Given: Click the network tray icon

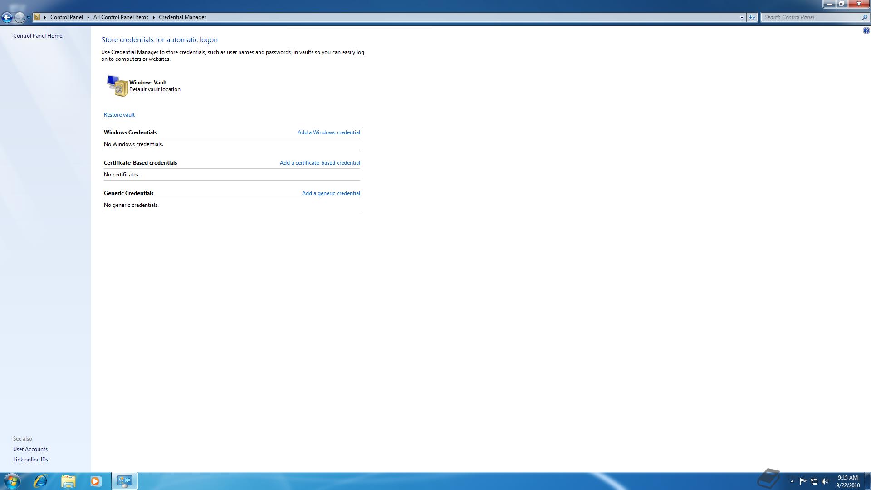Looking at the screenshot, I should tap(814, 481).
